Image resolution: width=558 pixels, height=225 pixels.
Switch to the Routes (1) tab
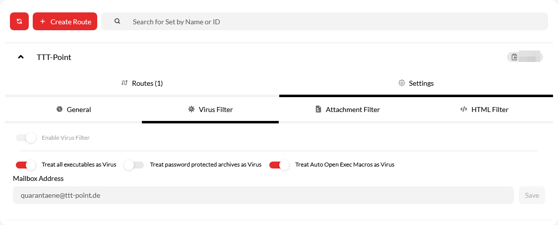pyautogui.click(x=147, y=83)
